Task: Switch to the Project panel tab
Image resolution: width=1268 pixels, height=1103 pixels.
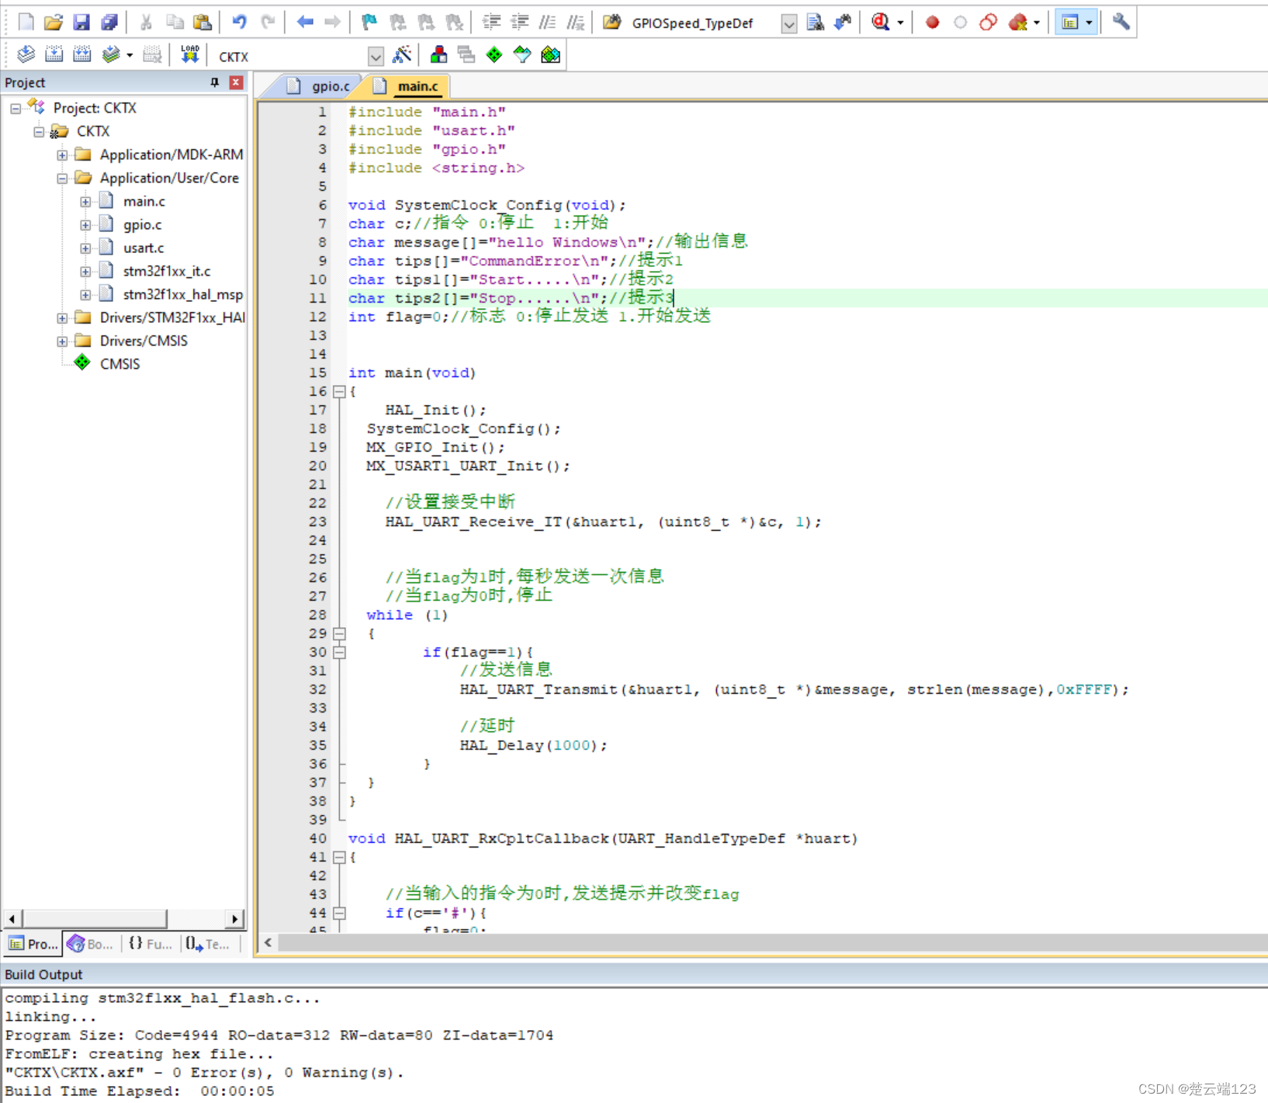Action: click(33, 944)
